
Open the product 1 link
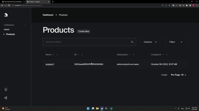tap(50, 64)
